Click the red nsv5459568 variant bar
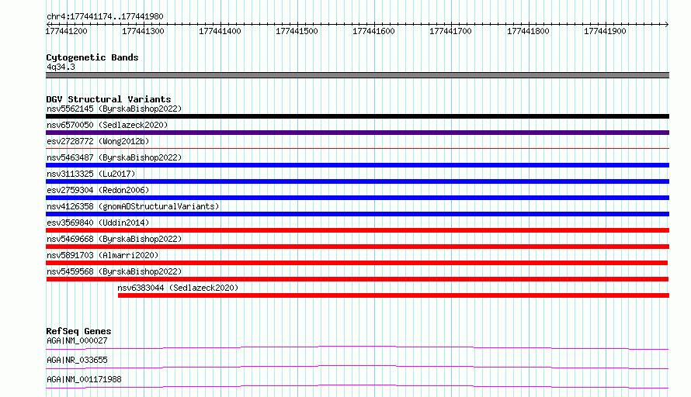The height and width of the screenshot is (397, 691). (x=357, y=279)
